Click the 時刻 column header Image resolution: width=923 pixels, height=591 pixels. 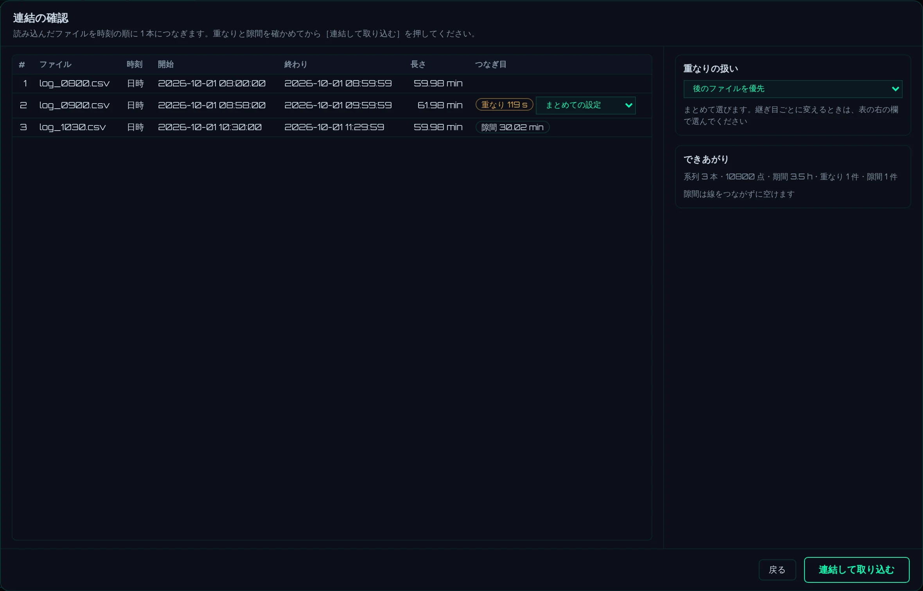pyautogui.click(x=135, y=64)
